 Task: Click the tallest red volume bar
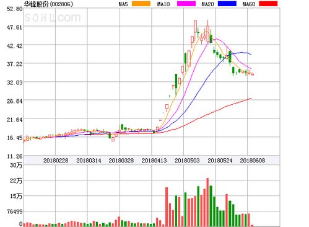point(207,202)
